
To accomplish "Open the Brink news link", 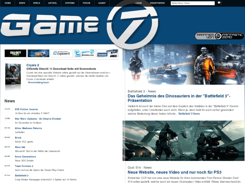I will coord(18,138).
